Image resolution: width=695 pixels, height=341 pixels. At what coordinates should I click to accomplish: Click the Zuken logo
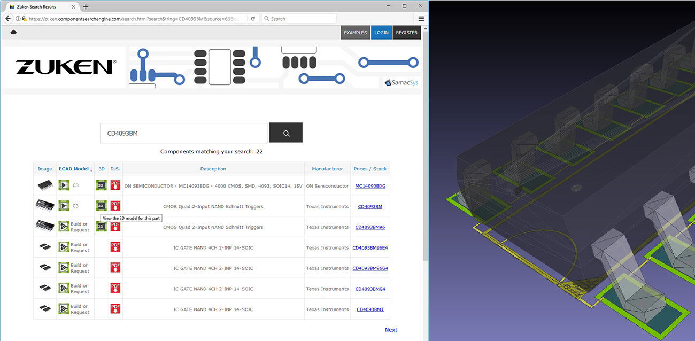pos(66,67)
